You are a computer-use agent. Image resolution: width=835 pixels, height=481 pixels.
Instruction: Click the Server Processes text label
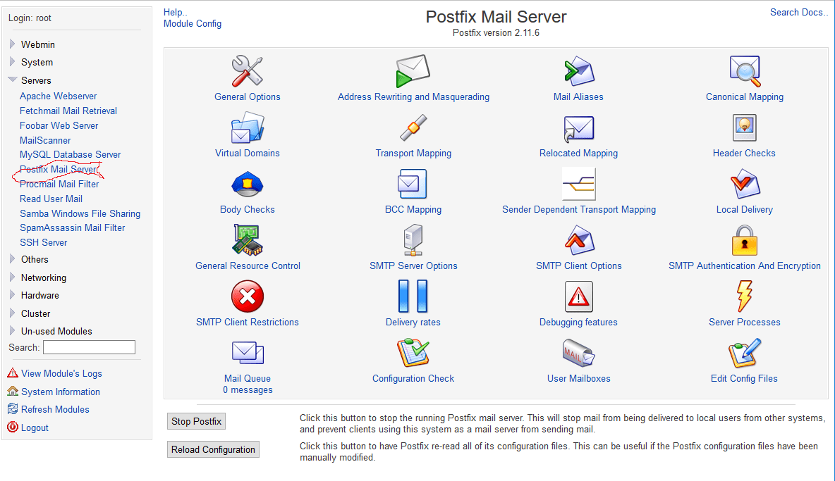point(744,322)
